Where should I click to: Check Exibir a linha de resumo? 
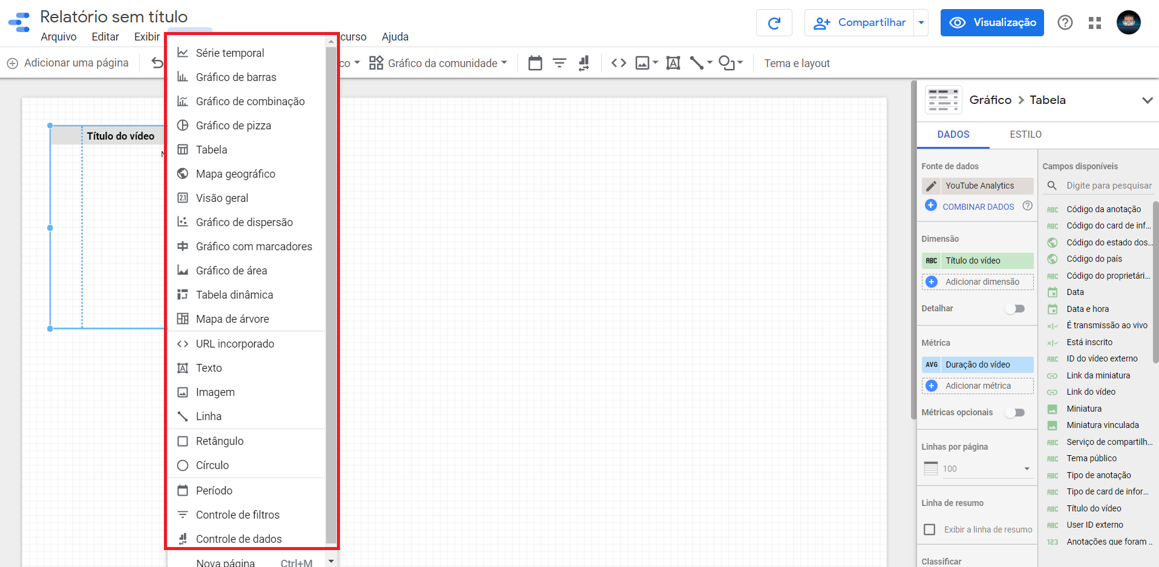(930, 529)
